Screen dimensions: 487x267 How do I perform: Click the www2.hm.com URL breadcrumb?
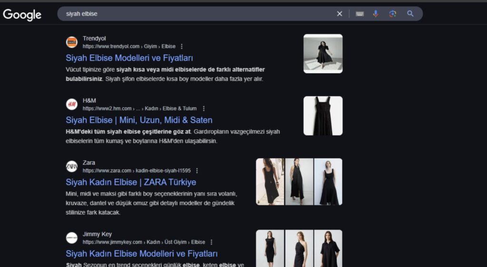[x=139, y=109]
